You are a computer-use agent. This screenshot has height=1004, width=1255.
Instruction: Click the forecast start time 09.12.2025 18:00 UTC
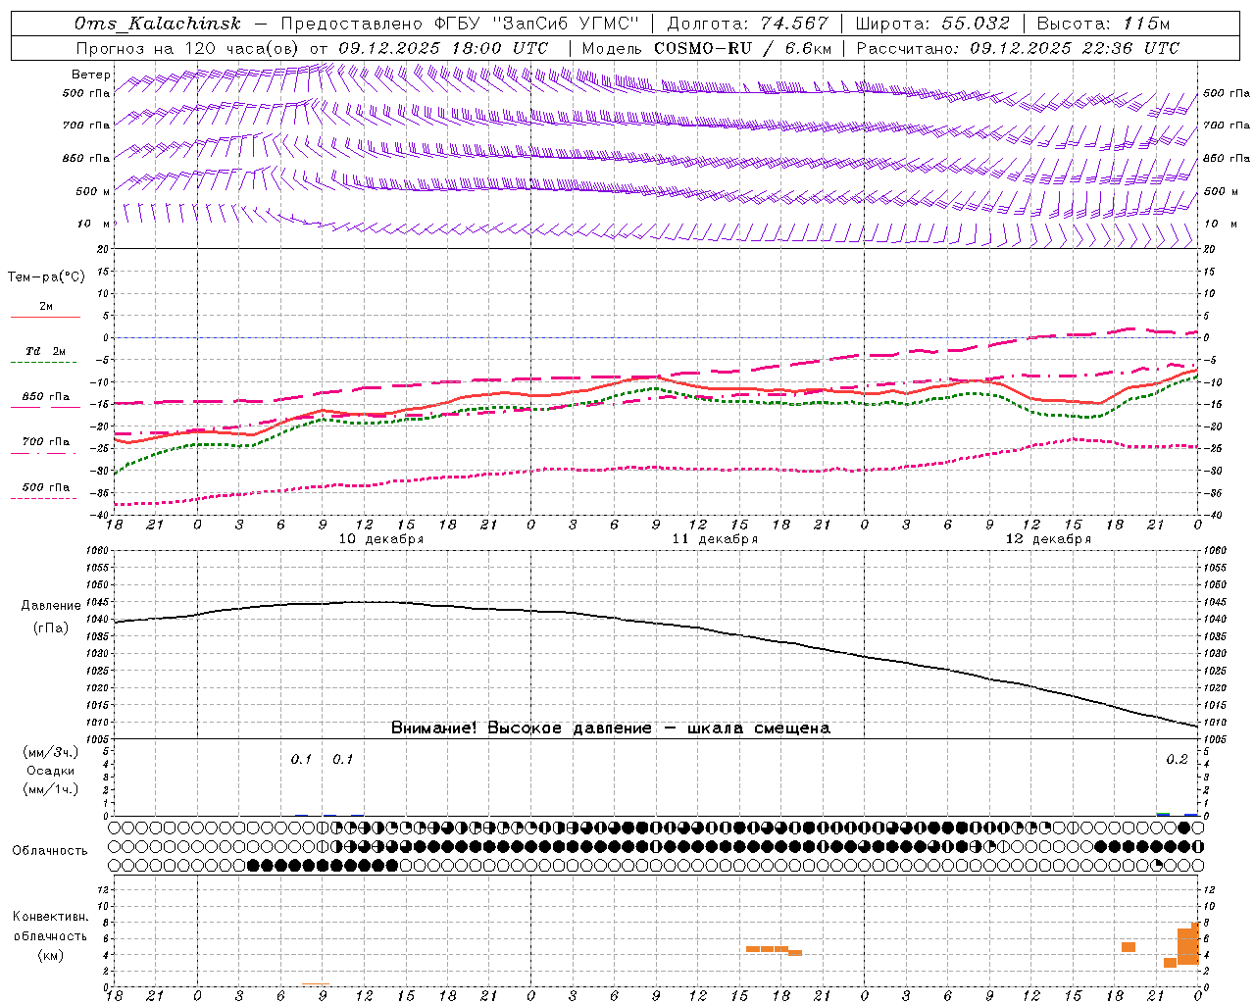[443, 48]
